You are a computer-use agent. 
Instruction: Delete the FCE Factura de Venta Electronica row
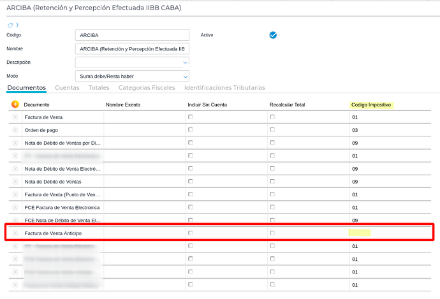coord(15,208)
